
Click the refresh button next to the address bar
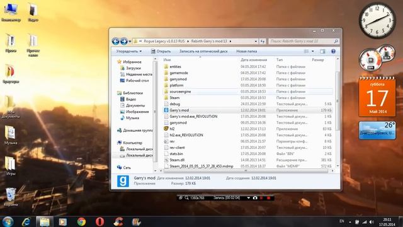pos(263,41)
